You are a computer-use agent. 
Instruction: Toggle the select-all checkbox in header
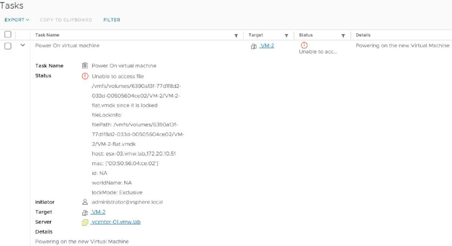(x=8, y=35)
